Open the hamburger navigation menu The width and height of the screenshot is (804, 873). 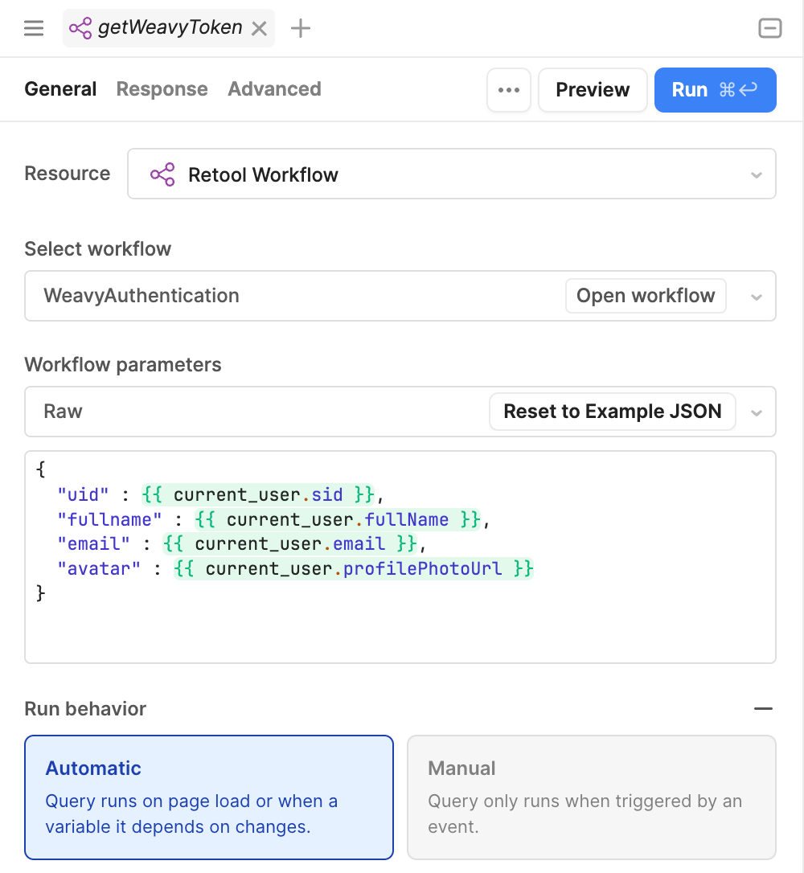coord(33,27)
